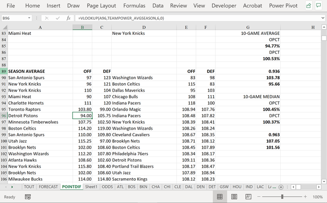Image resolution: width=327 pixels, height=203 pixels.
Task: Switch to the FORECAST sheet tab
Action: point(48,187)
